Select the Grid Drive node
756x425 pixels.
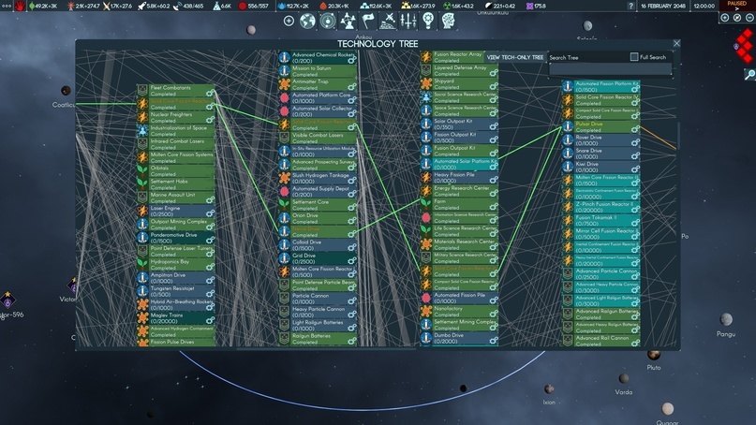click(x=318, y=258)
